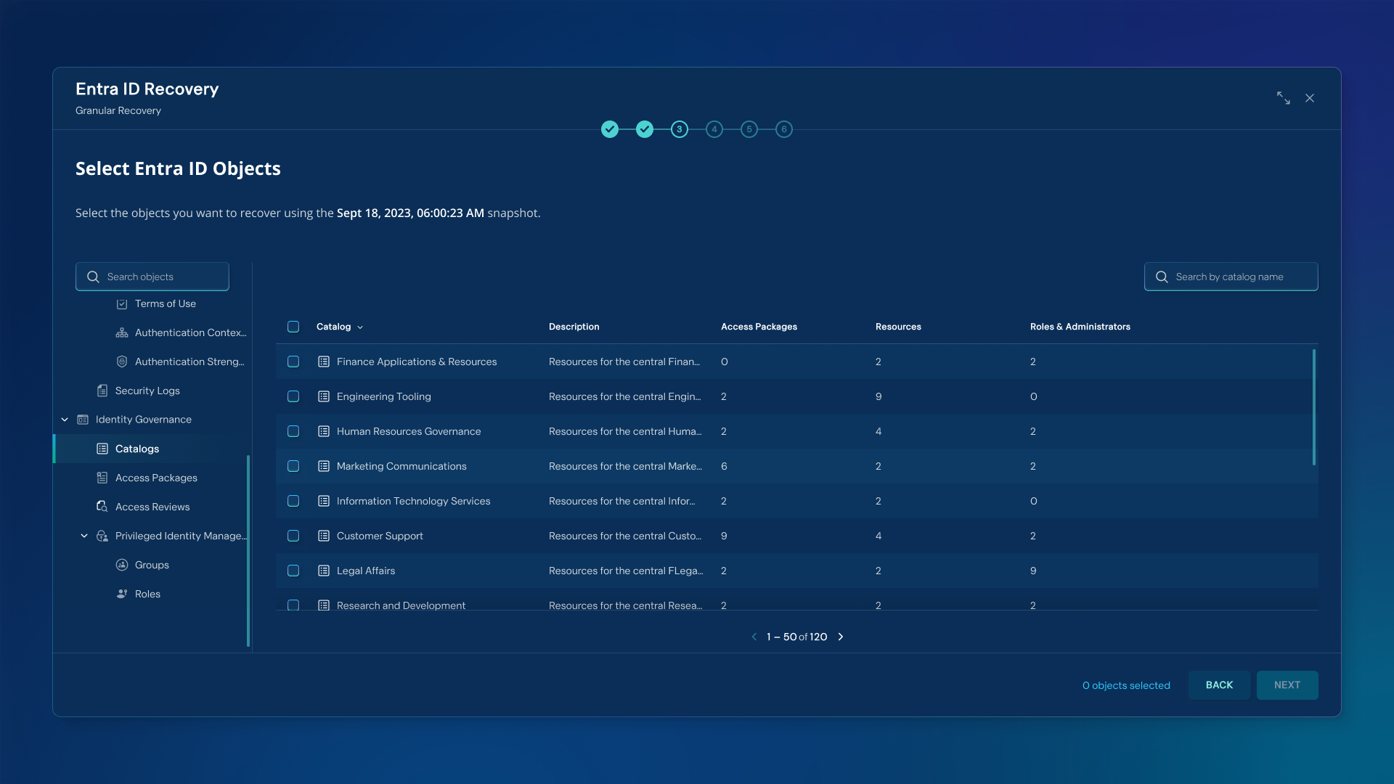The image size is (1394, 784).
Task: Click the Security Logs document icon
Action: 102,391
